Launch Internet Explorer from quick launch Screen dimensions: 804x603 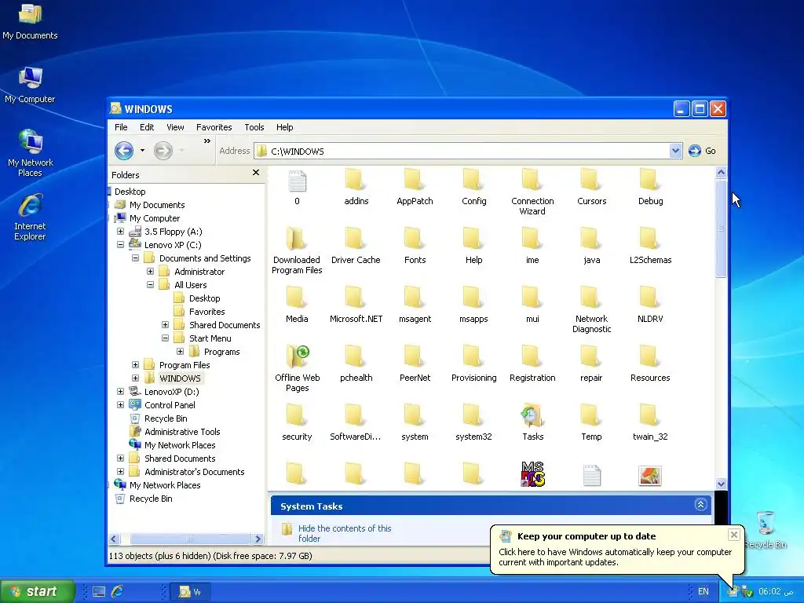pyautogui.click(x=118, y=591)
